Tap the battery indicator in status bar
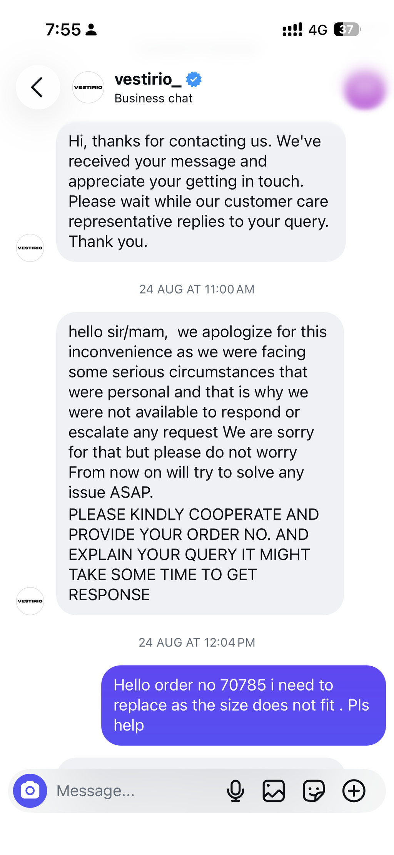The image size is (394, 855). (x=347, y=30)
